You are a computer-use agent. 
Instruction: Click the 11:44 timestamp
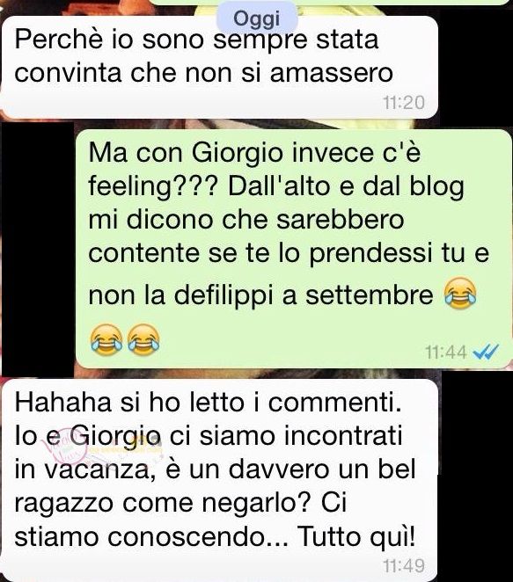pos(445,353)
